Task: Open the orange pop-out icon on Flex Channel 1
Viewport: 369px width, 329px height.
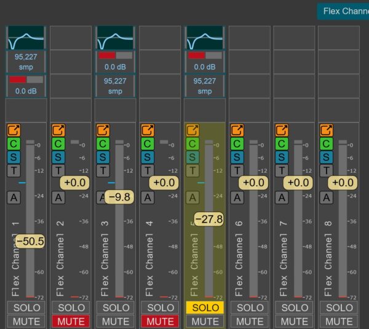Action: (x=14, y=130)
